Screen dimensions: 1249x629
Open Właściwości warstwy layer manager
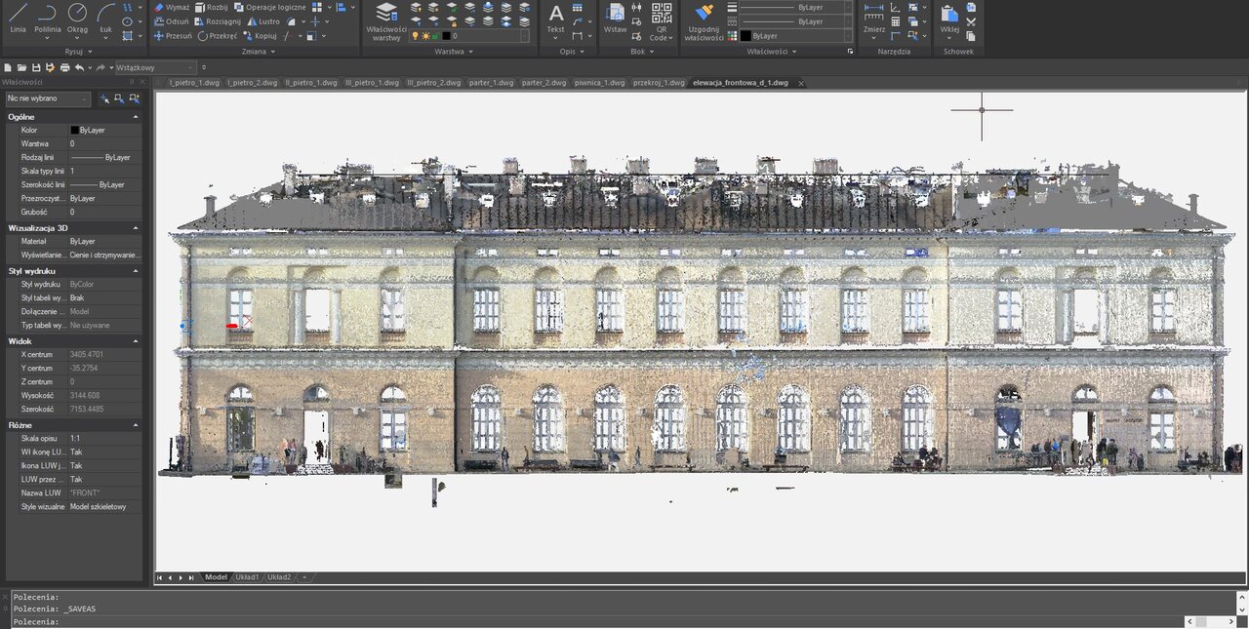[386, 21]
